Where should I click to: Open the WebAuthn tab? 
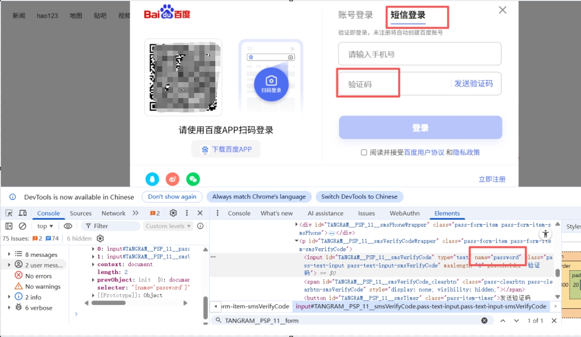click(x=405, y=213)
